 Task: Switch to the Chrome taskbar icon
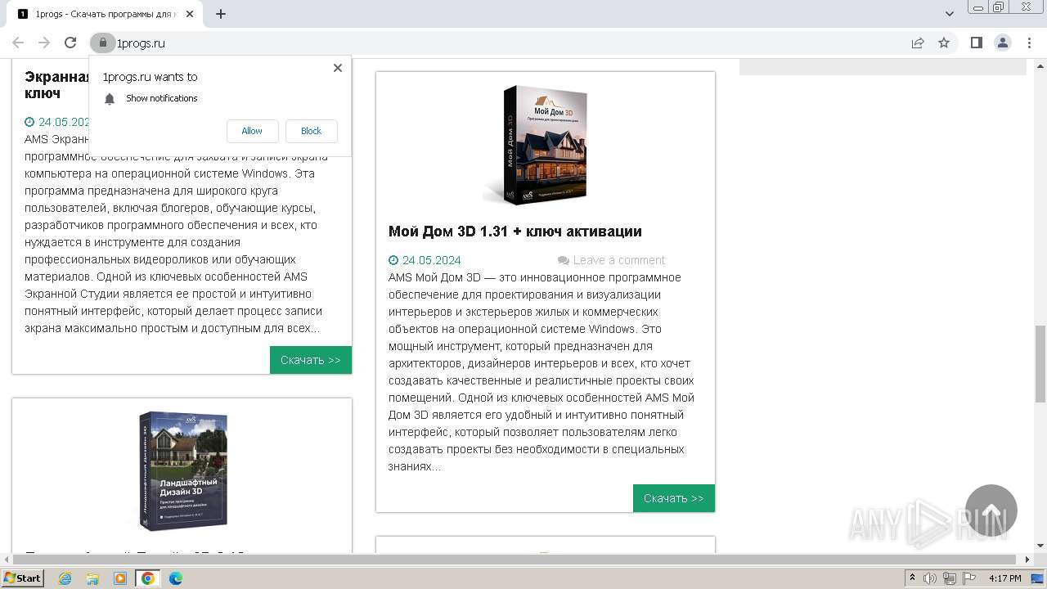tap(148, 578)
